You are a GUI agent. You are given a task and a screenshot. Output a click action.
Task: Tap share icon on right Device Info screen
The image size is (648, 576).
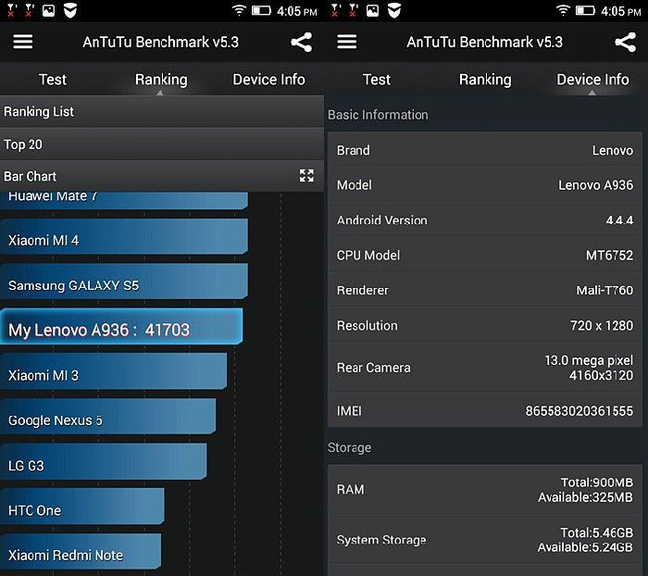click(x=625, y=43)
